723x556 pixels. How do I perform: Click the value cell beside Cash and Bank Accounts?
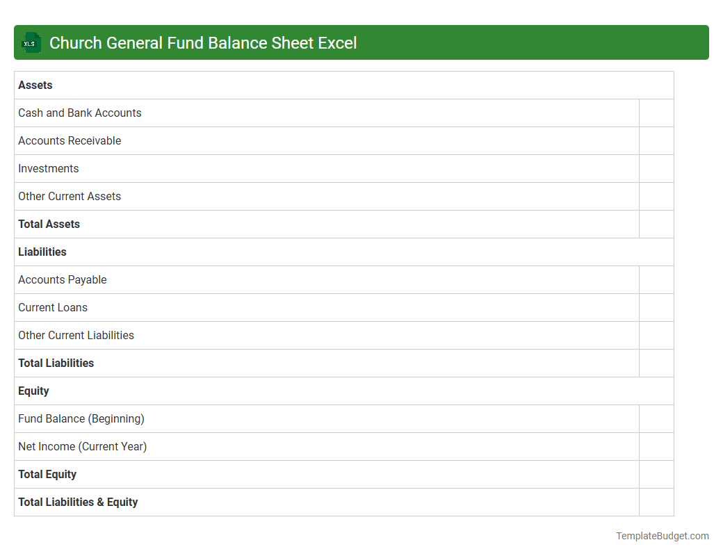tap(656, 113)
